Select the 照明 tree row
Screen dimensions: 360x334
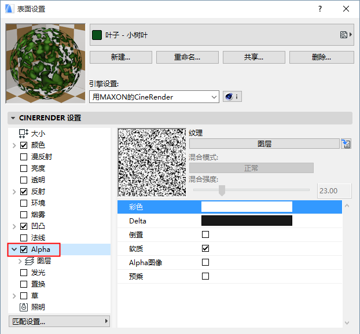click(59, 307)
